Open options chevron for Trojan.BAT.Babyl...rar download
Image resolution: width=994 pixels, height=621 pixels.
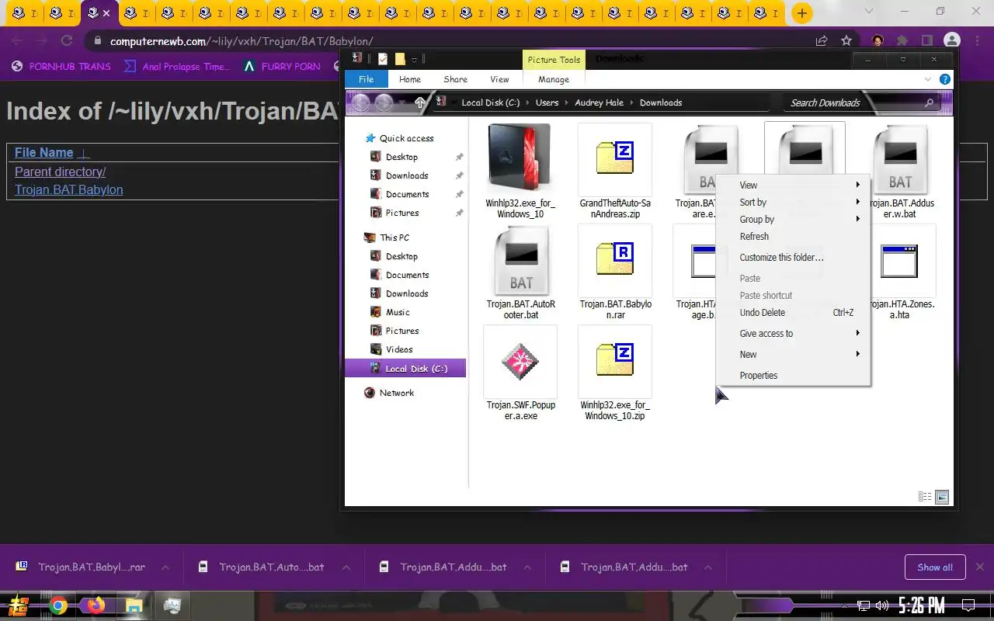pyautogui.click(x=165, y=567)
